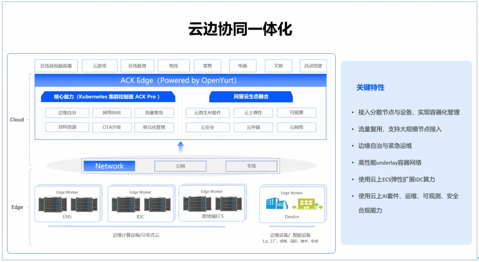Click the left server rack in ENS box
The height and width of the screenshot is (262, 479).
52,204
